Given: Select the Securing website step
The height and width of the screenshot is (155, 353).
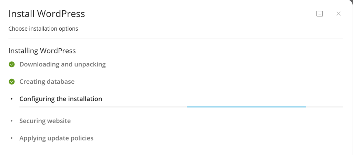Looking at the screenshot, I should pyautogui.click(x=45, y=121).
